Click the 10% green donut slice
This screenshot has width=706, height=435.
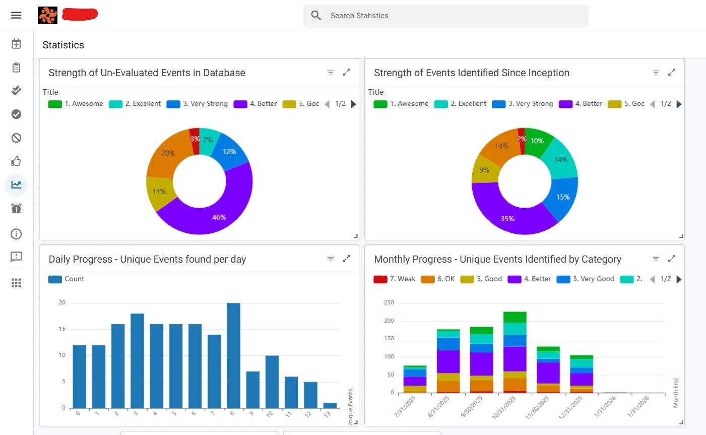pyautogui.click(x=537, y=142)
